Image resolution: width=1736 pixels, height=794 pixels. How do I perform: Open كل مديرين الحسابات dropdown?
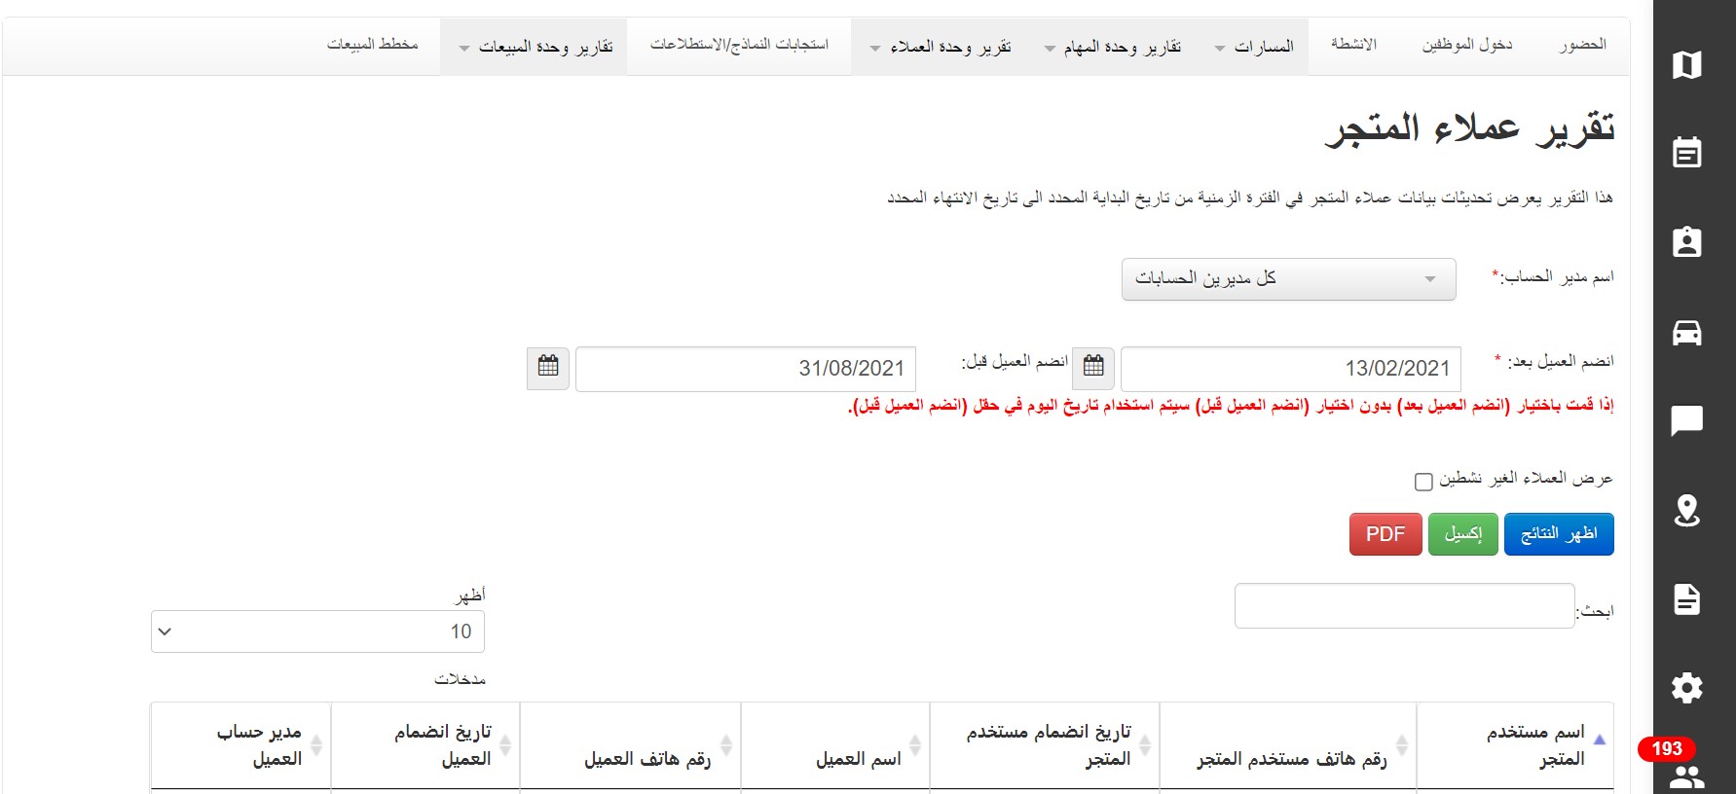(1289, 279)
